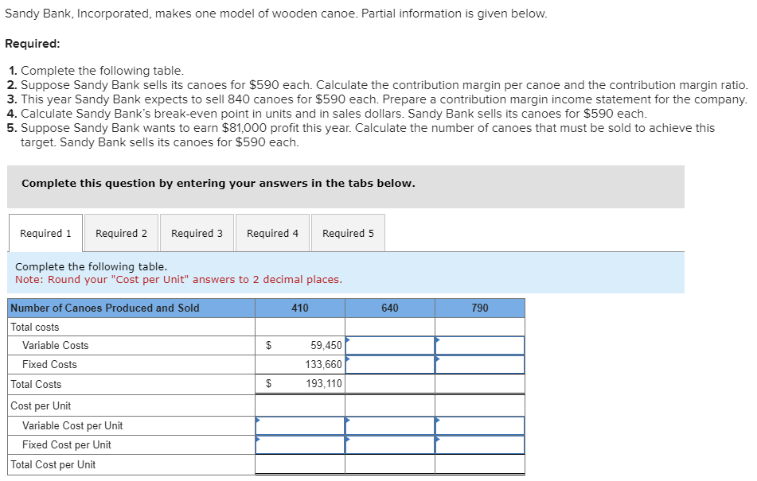This screenshot has width=757, height=481.
Task: Select Total Cost per Unit cell for 640
Action: click(x=390, y=464)
